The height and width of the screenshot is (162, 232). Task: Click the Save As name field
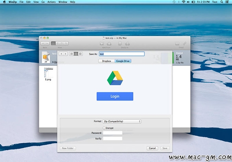click(x=122, y=54)
